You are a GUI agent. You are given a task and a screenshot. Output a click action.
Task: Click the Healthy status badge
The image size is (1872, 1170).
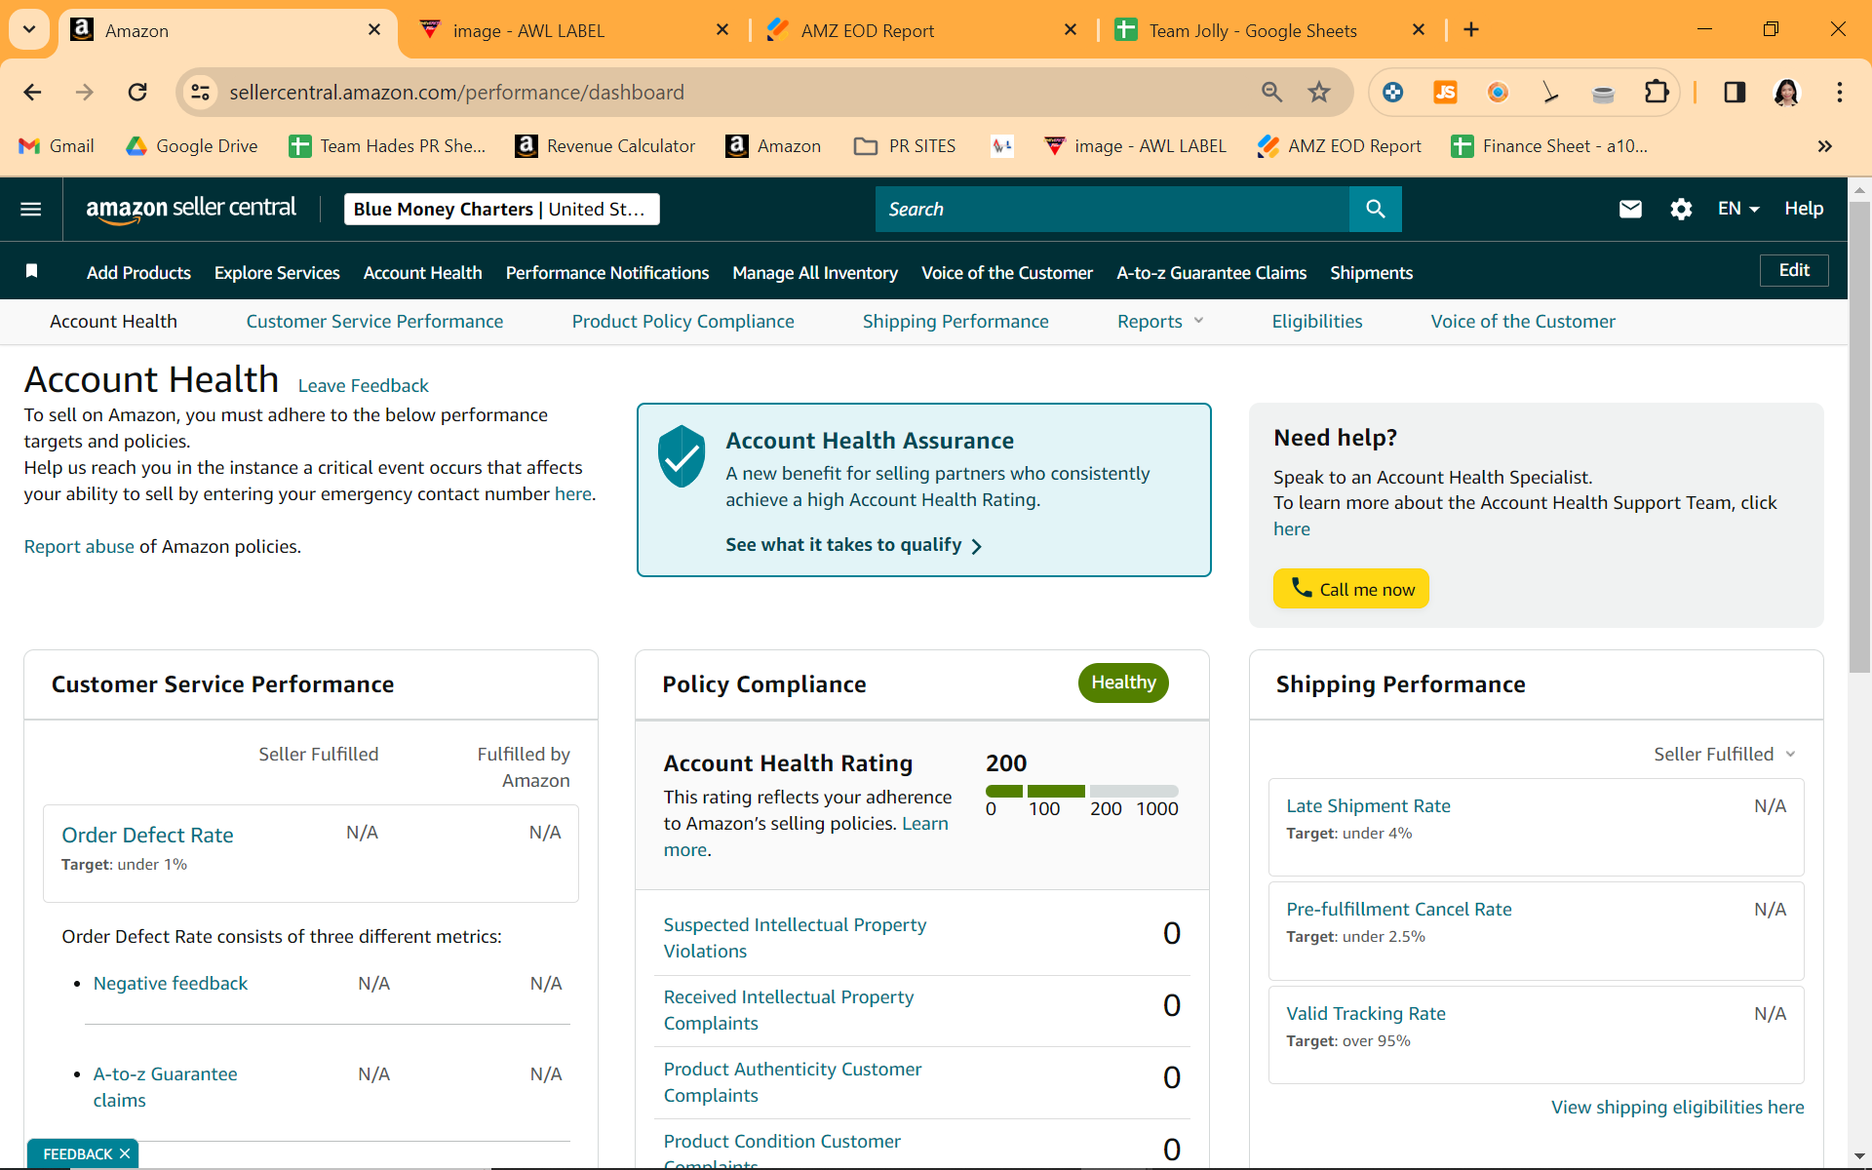pyautogui.click(x=1123, y=682)
